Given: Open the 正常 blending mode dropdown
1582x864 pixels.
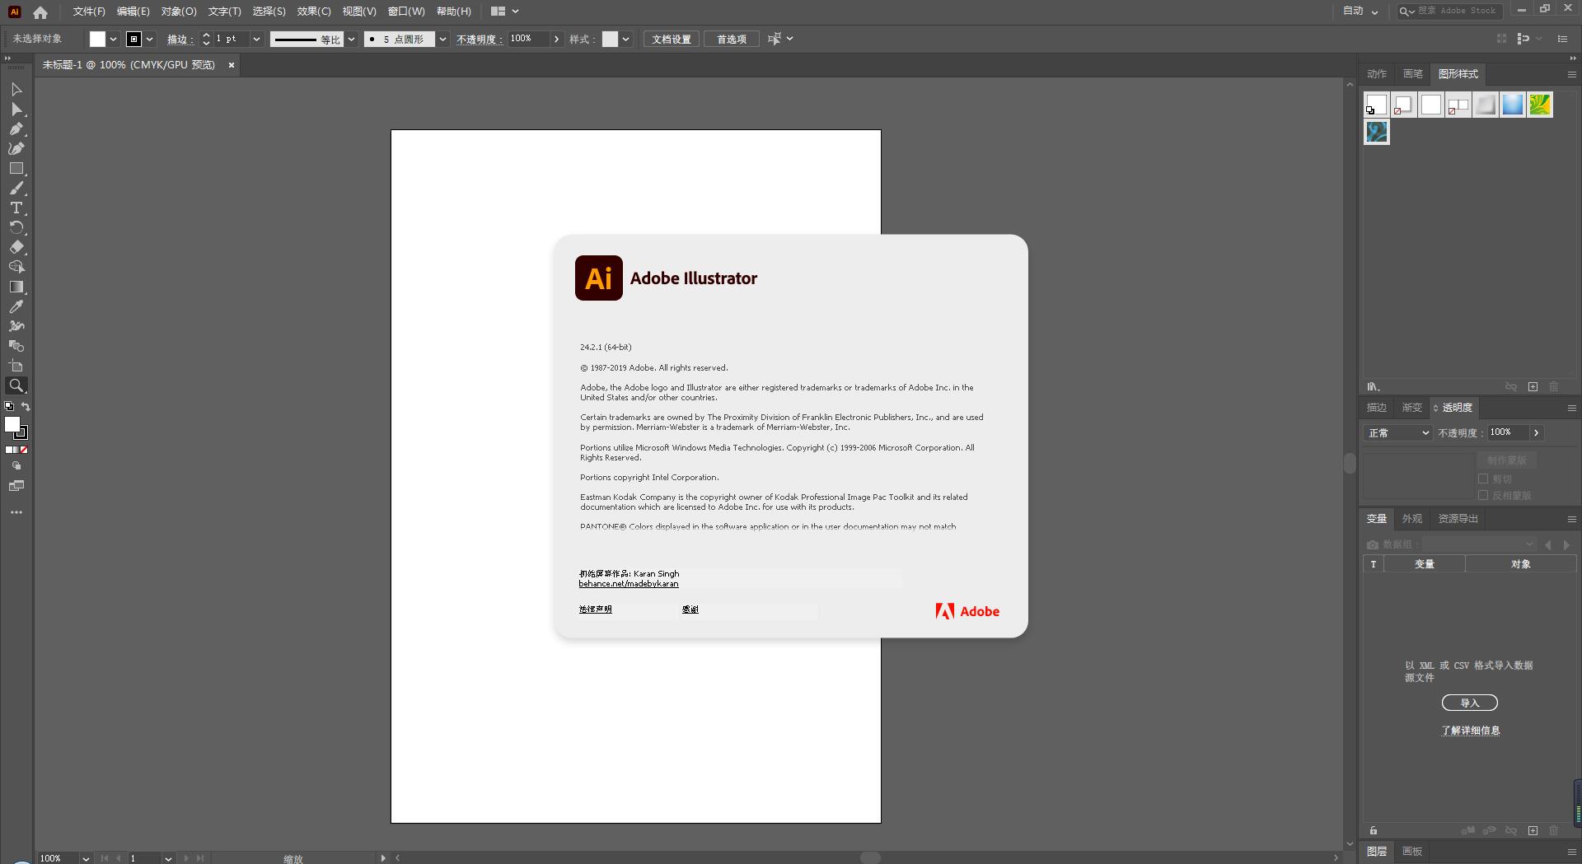Looking at the screenshot, I should (x=1397, y=432).
